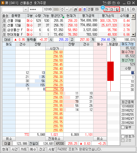Open the title bar settings cog icon
137x153 pixels.
(118, 3)
